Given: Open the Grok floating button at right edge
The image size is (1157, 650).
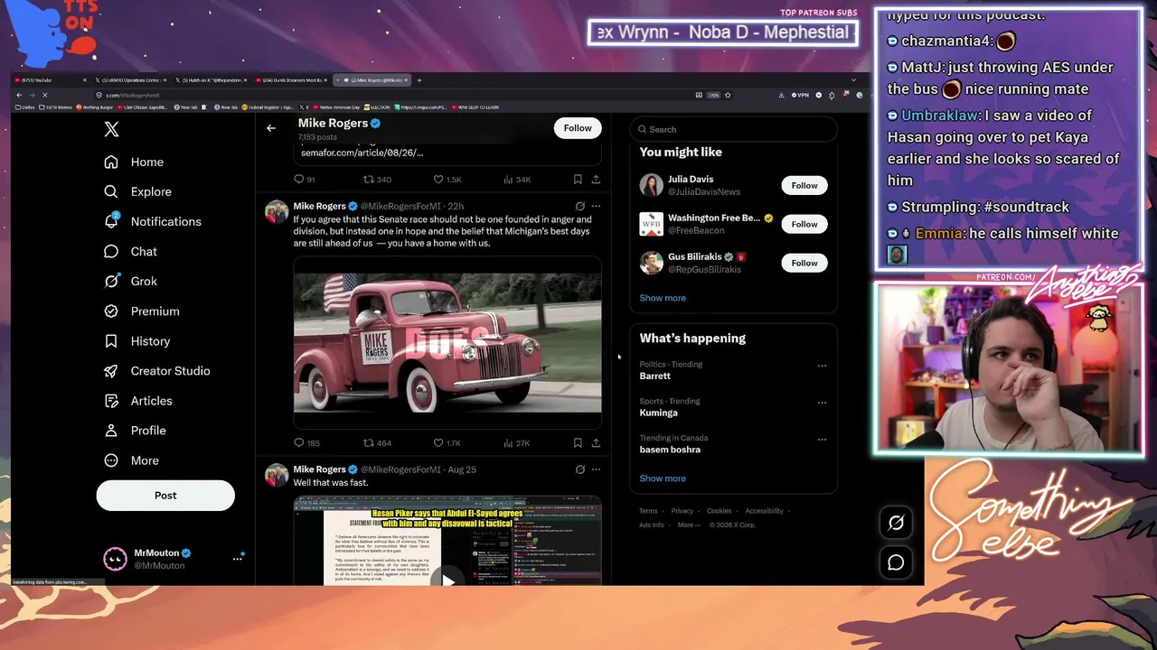Looking at the screenshot, I should point(896,523).
